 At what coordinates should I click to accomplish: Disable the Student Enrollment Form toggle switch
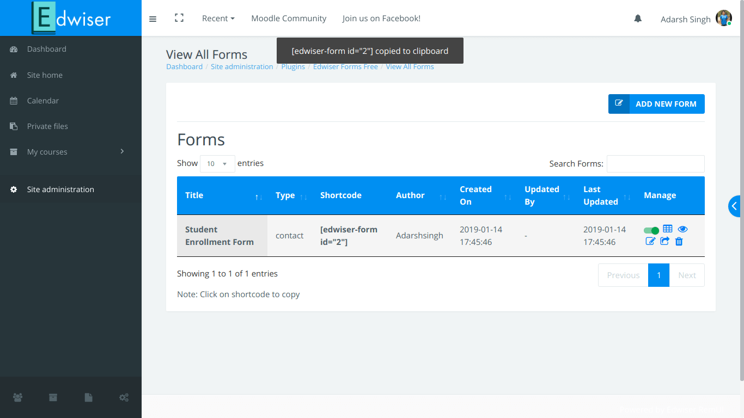point(651,230)
